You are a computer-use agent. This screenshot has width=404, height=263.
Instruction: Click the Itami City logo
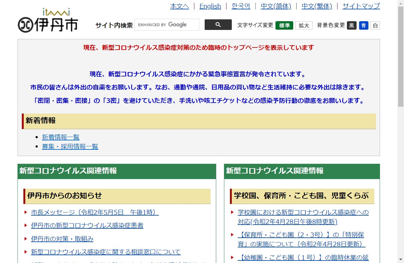tap(48, 21)
